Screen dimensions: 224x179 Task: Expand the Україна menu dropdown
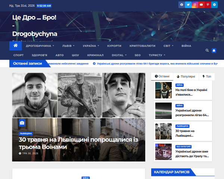pyautogui.click(x=91, y=46)
